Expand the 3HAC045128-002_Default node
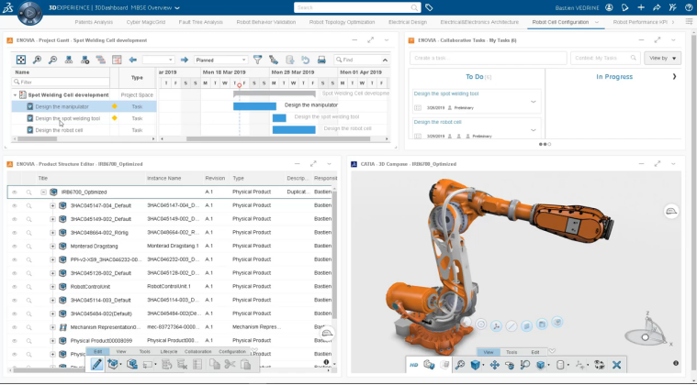Screen dimensions: 697x385 (x=52, y=273)
